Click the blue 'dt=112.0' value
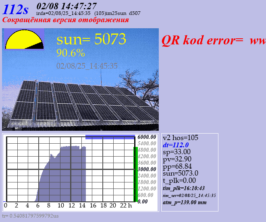 [176, 145]
